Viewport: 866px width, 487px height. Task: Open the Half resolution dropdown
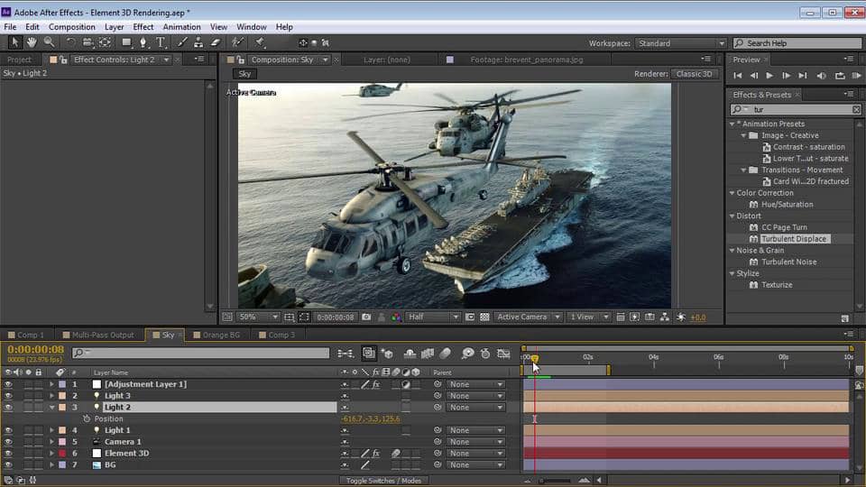click(x=433, y=317)
